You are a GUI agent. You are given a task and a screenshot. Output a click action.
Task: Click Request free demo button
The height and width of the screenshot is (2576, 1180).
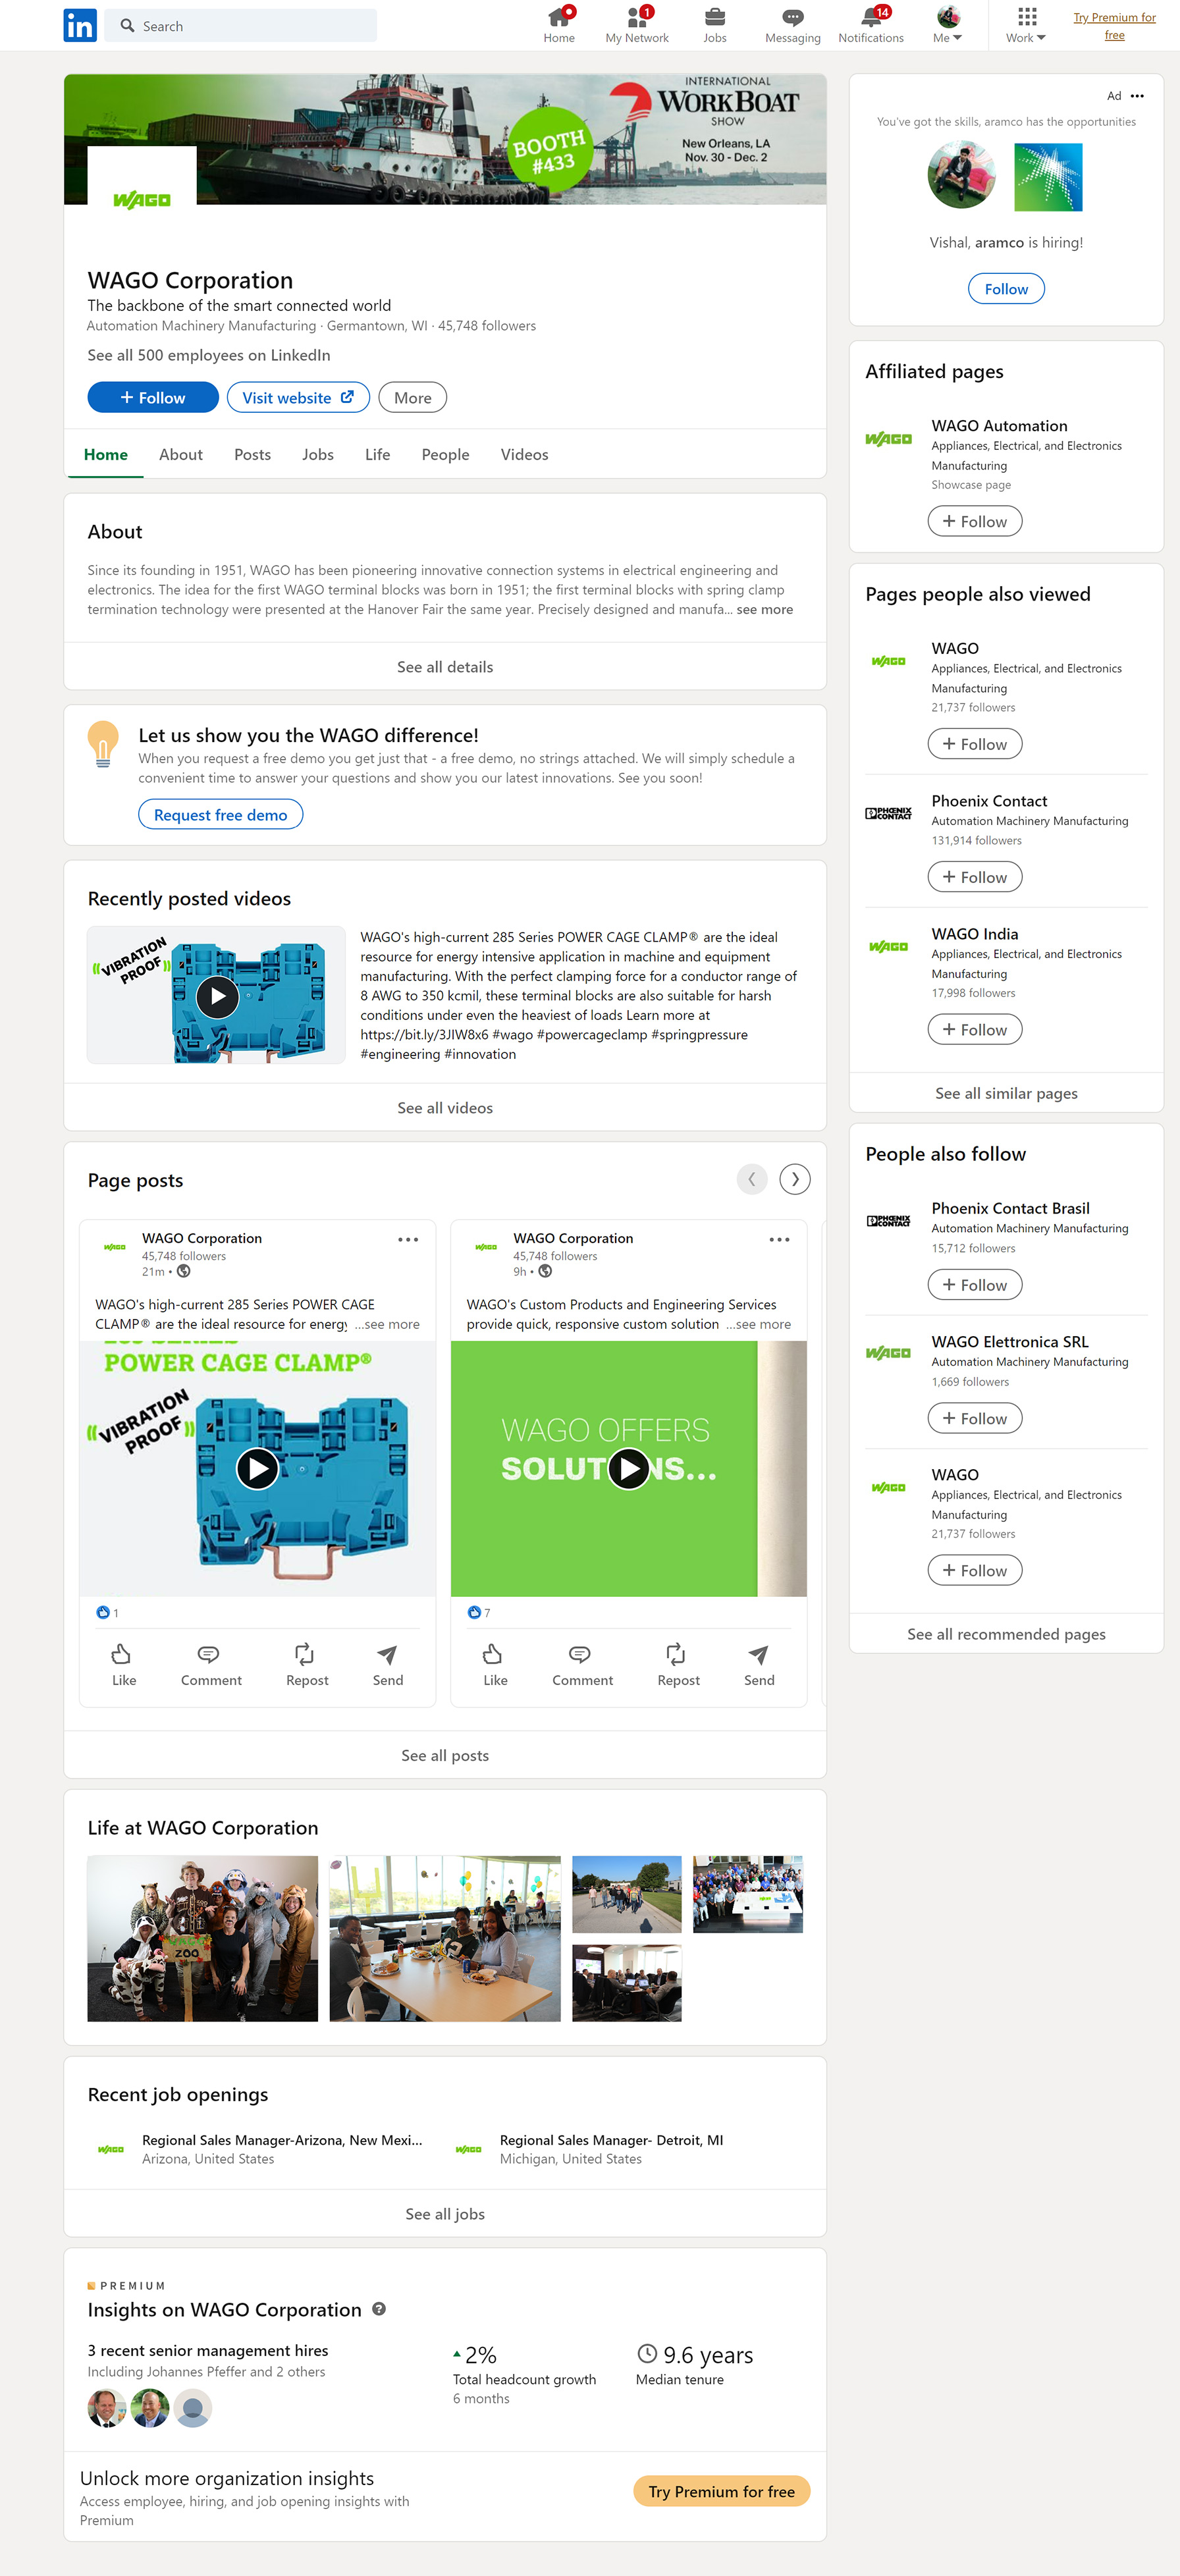point(220,814)
